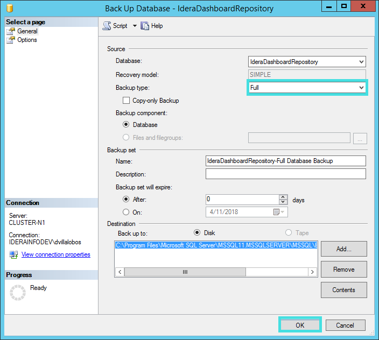Screen dimensions: 379x340
Task: Click the Ready progress spinner icon
Action: [x=18, y=293]
